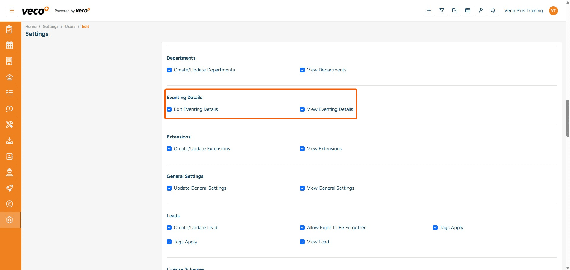Uncheck Update General Settings permission
The height and width of the screenshot is (270, 570).
169,188
